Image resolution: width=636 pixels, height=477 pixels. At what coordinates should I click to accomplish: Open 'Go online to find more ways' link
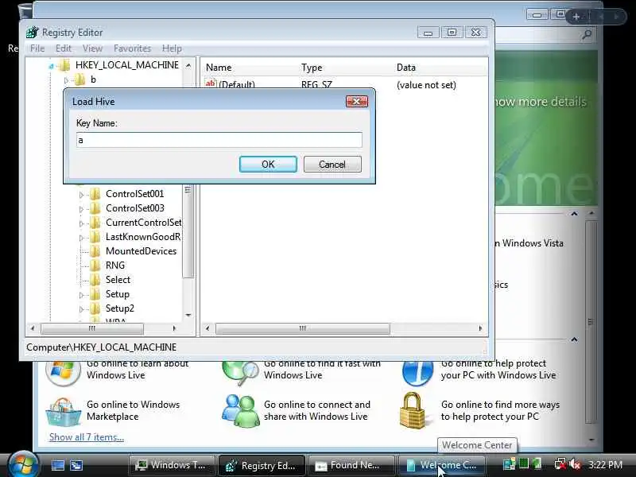(500, 410)
